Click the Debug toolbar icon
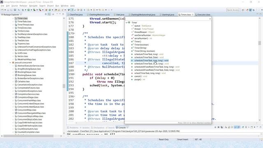The width and height of the screenshot is (263, 148). pyautogui.click(x=23, y=10)
